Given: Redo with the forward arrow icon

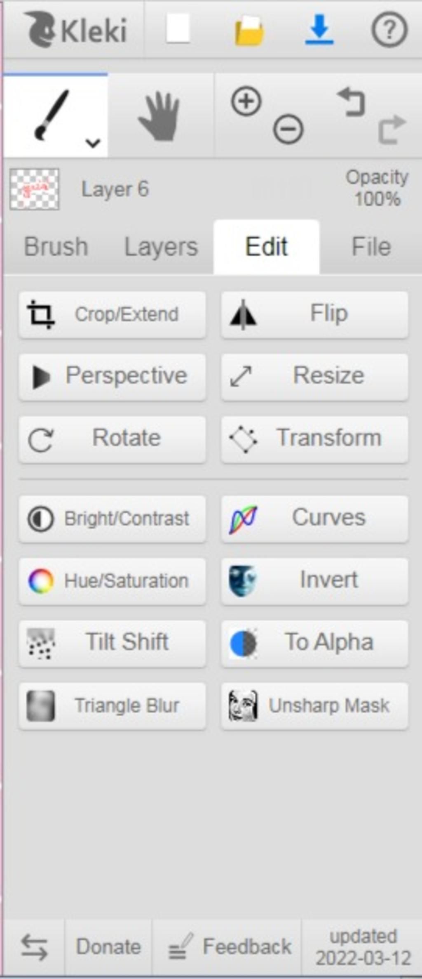Looking at the screenshot, I should coord(392,129).
